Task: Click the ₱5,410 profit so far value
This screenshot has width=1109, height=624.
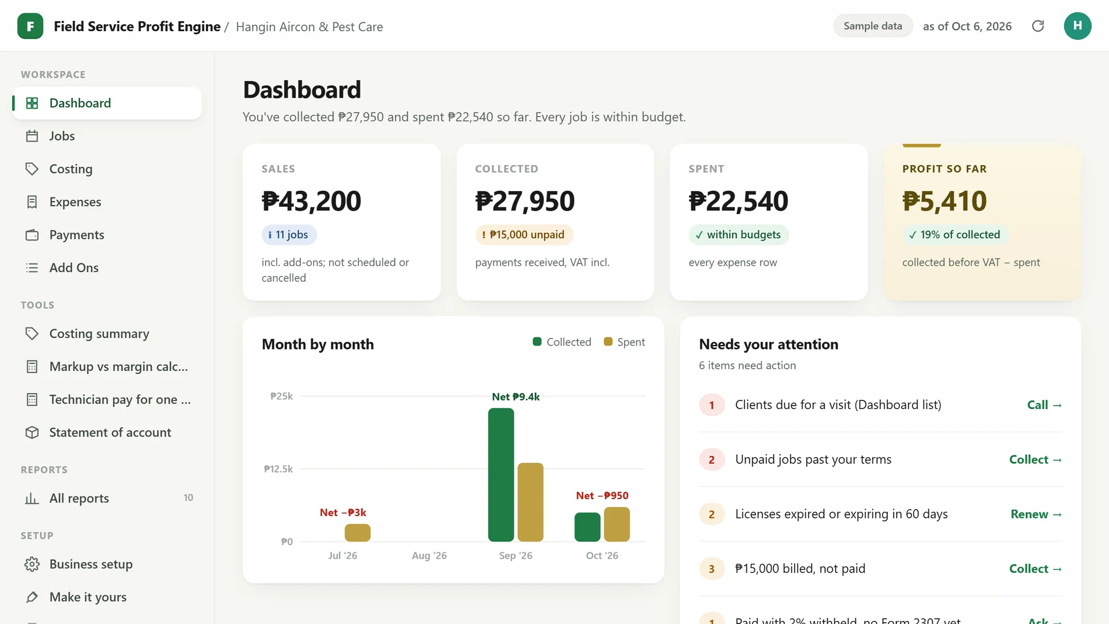Action: 944,201
